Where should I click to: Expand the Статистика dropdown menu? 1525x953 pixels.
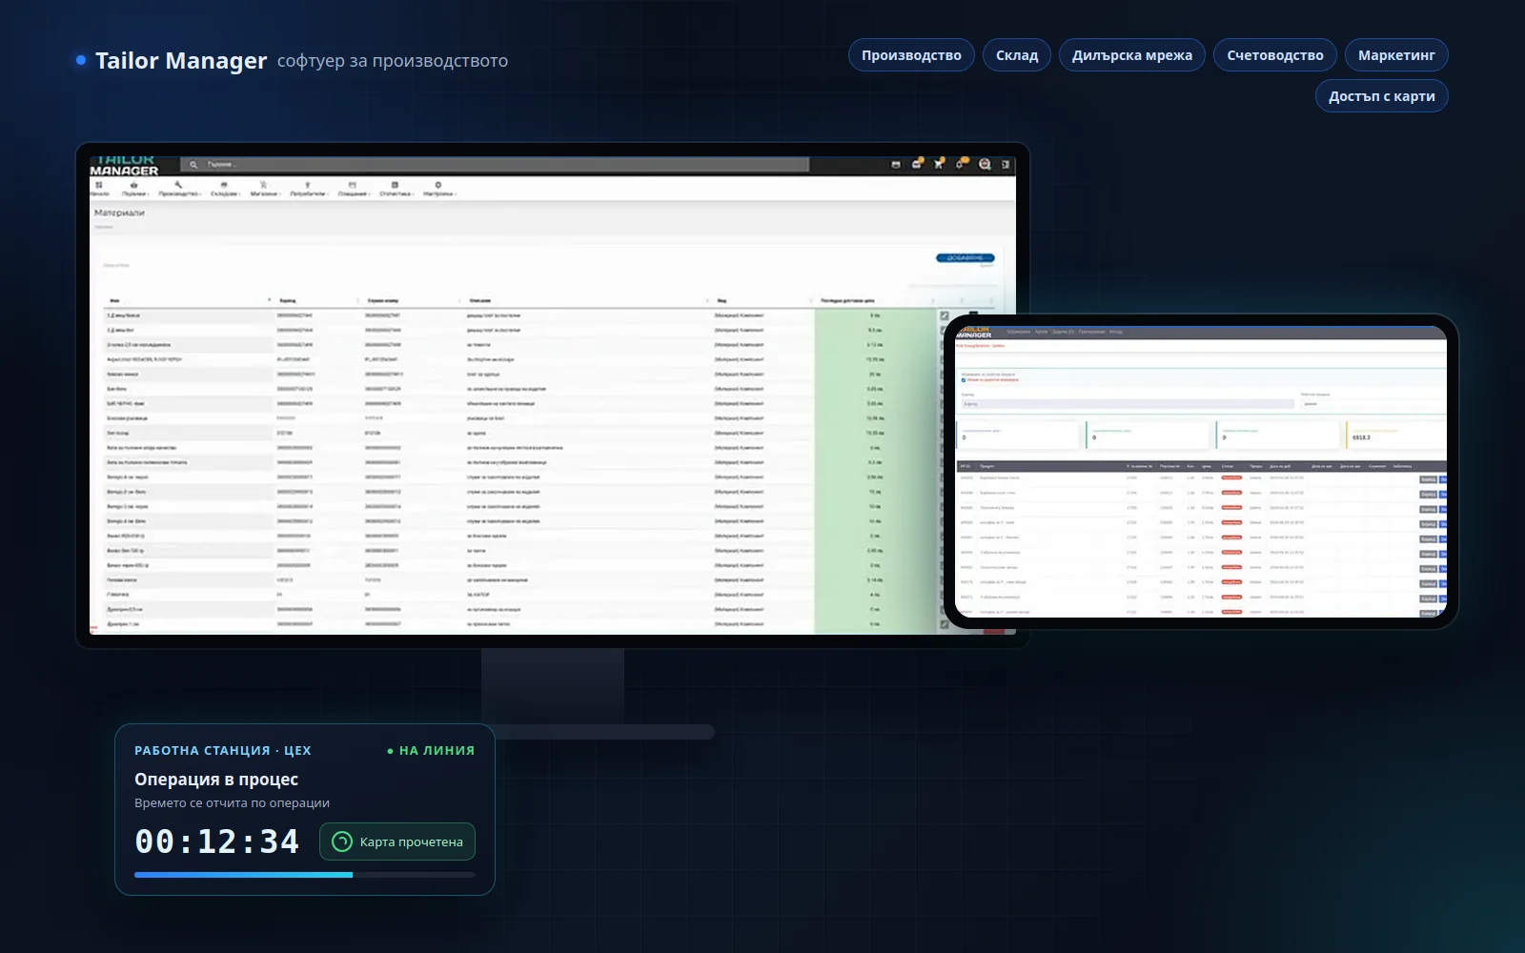tap(396, 189)
